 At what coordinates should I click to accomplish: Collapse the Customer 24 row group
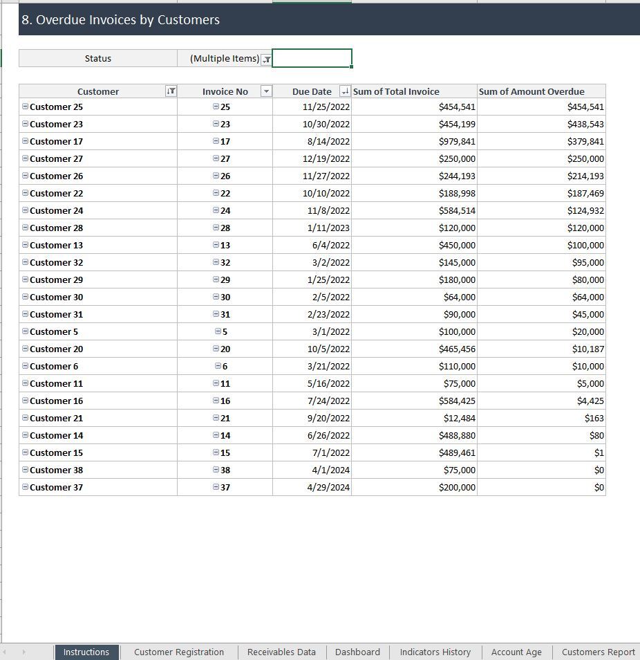[x=26, y=210]
